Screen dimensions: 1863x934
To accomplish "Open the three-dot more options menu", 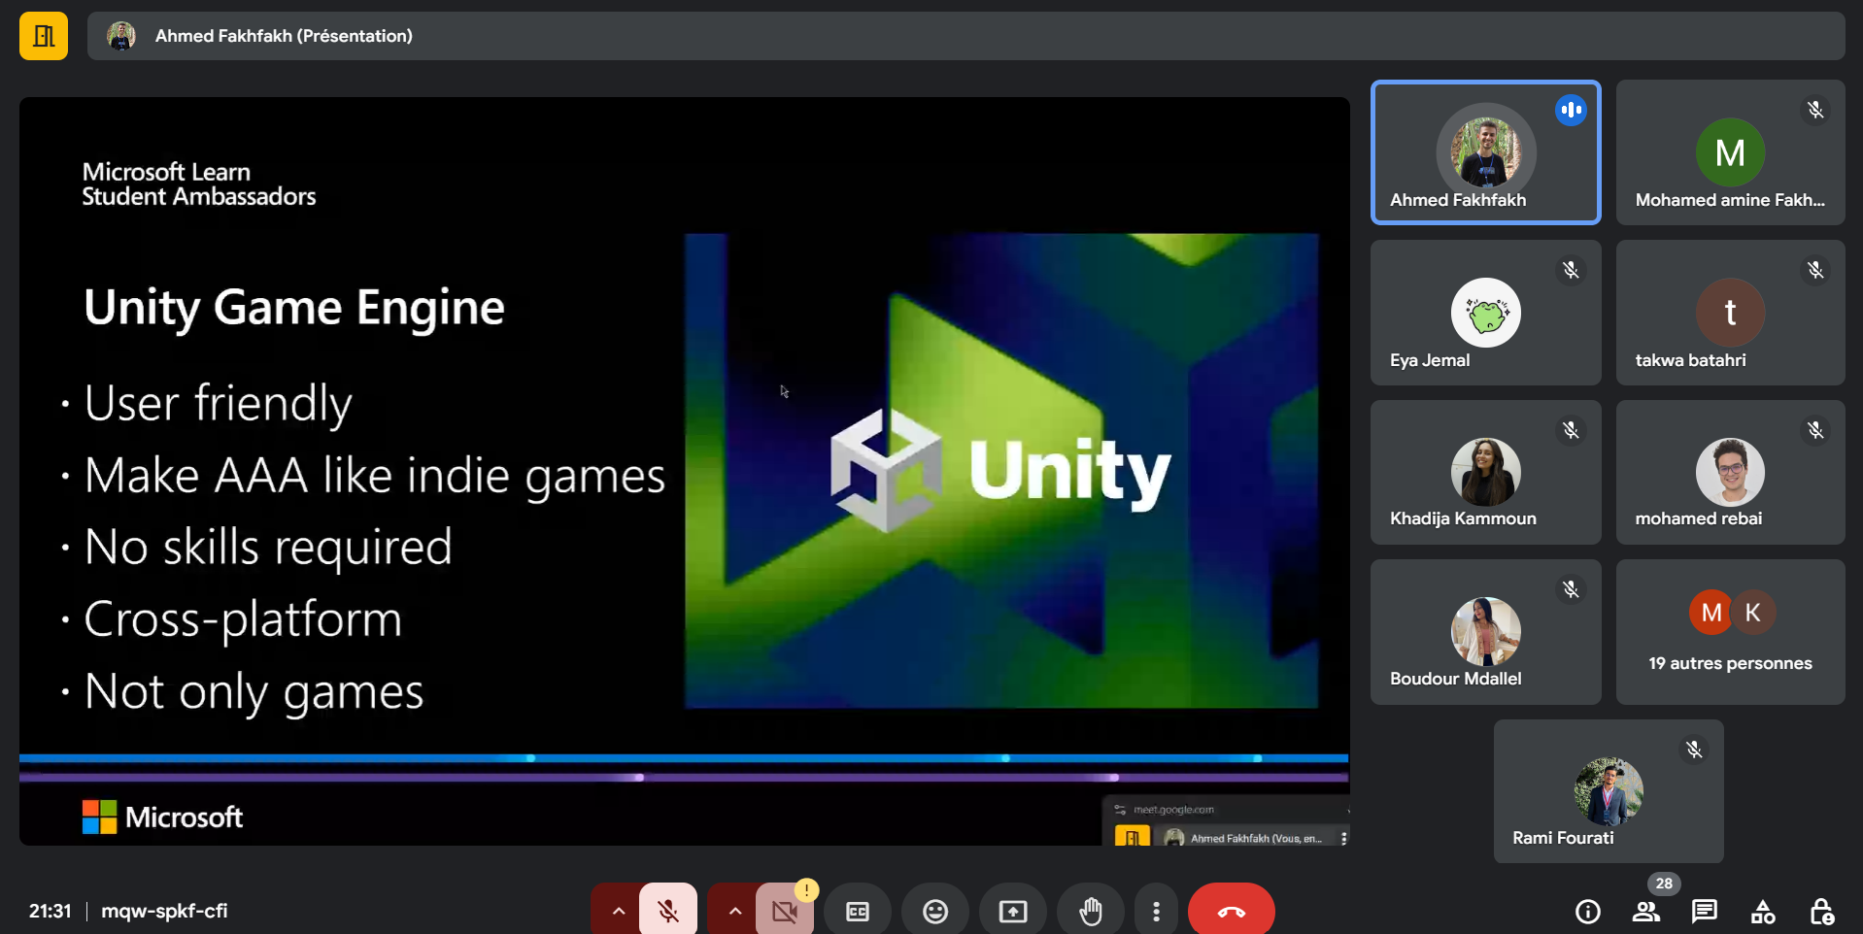I will (x=1156, y=911).
